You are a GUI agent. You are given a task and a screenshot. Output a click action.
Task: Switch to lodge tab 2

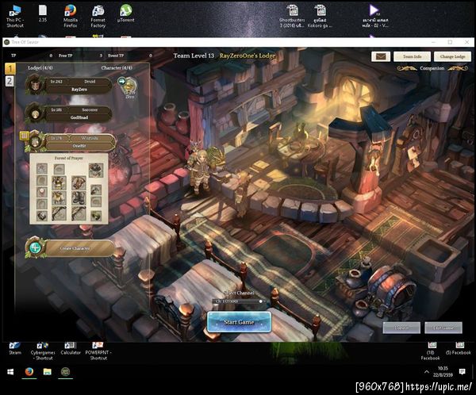pyautogui.click(x=10, y=81)
